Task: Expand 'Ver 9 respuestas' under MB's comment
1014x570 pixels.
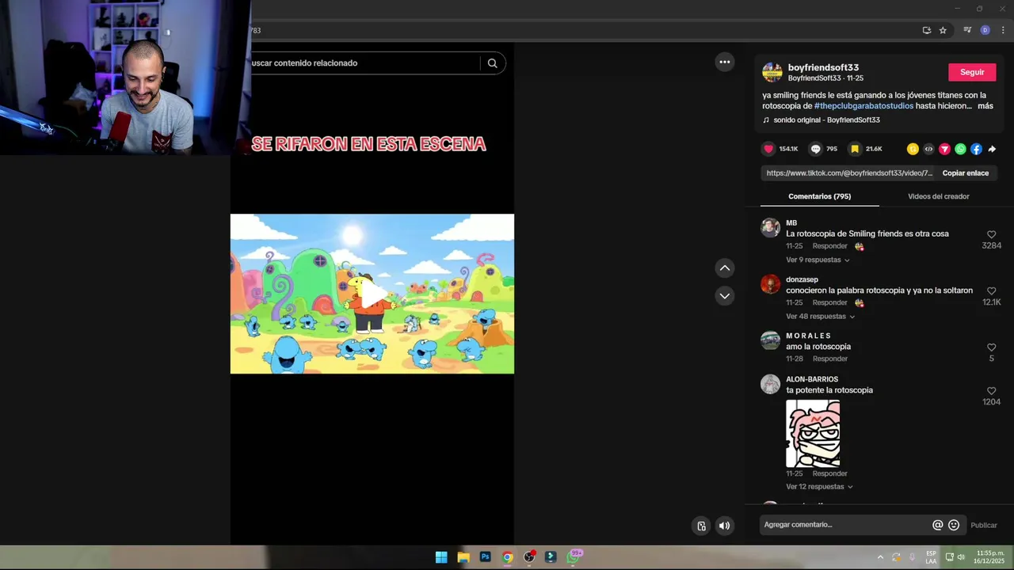Action: coord(818,260)
